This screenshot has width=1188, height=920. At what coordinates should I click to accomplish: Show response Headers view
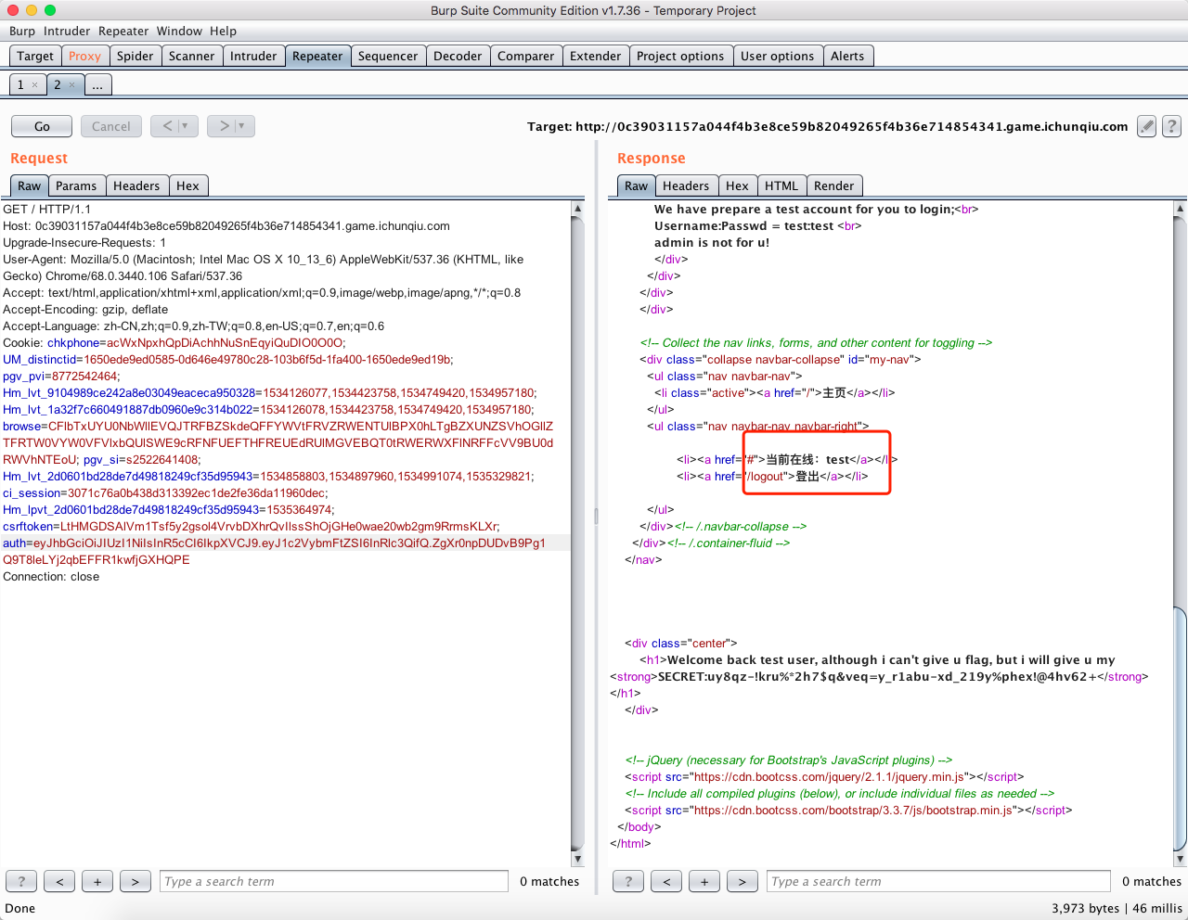[x=686, y=185]
